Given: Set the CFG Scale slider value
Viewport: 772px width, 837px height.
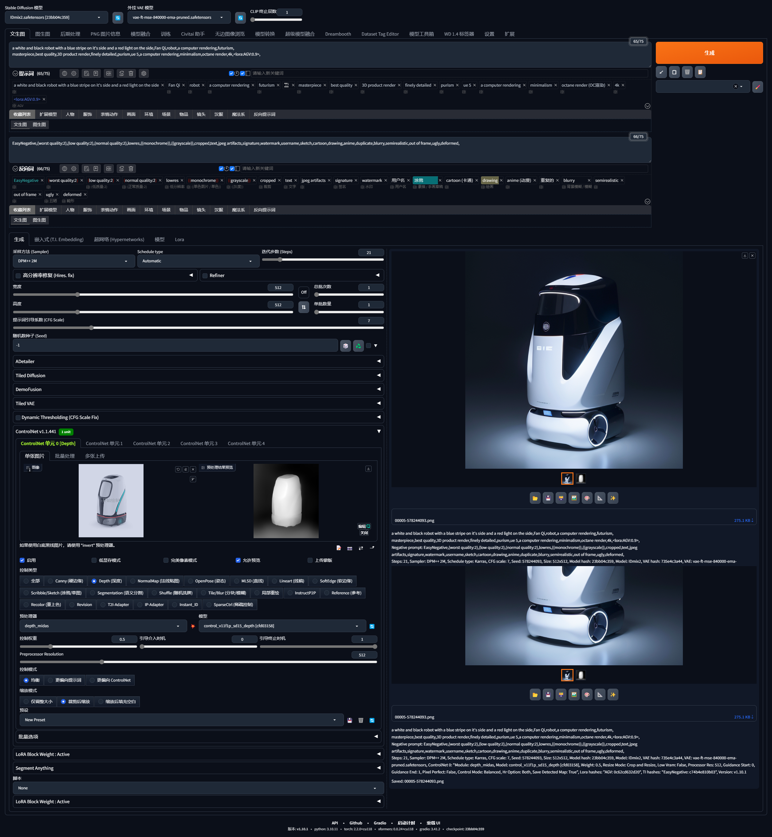Looking at the screenshot, I should click(x=91, y=328).
